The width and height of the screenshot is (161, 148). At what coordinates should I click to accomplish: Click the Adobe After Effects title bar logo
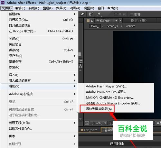click(3, 2)
